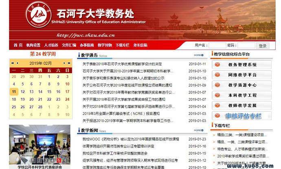Open news 我校召开本科教学工作审核评估整改推进会

(115, 153)
